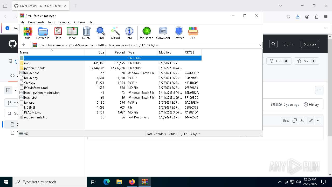
Task: Select the README.md file
Action: (110, 112)
